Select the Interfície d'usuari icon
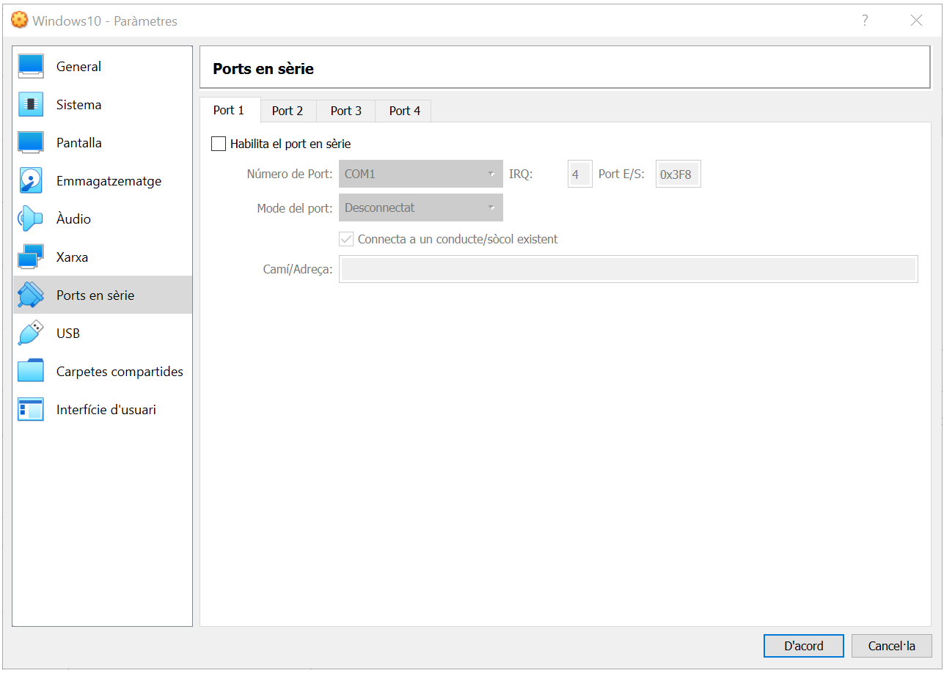 [31, 410]
